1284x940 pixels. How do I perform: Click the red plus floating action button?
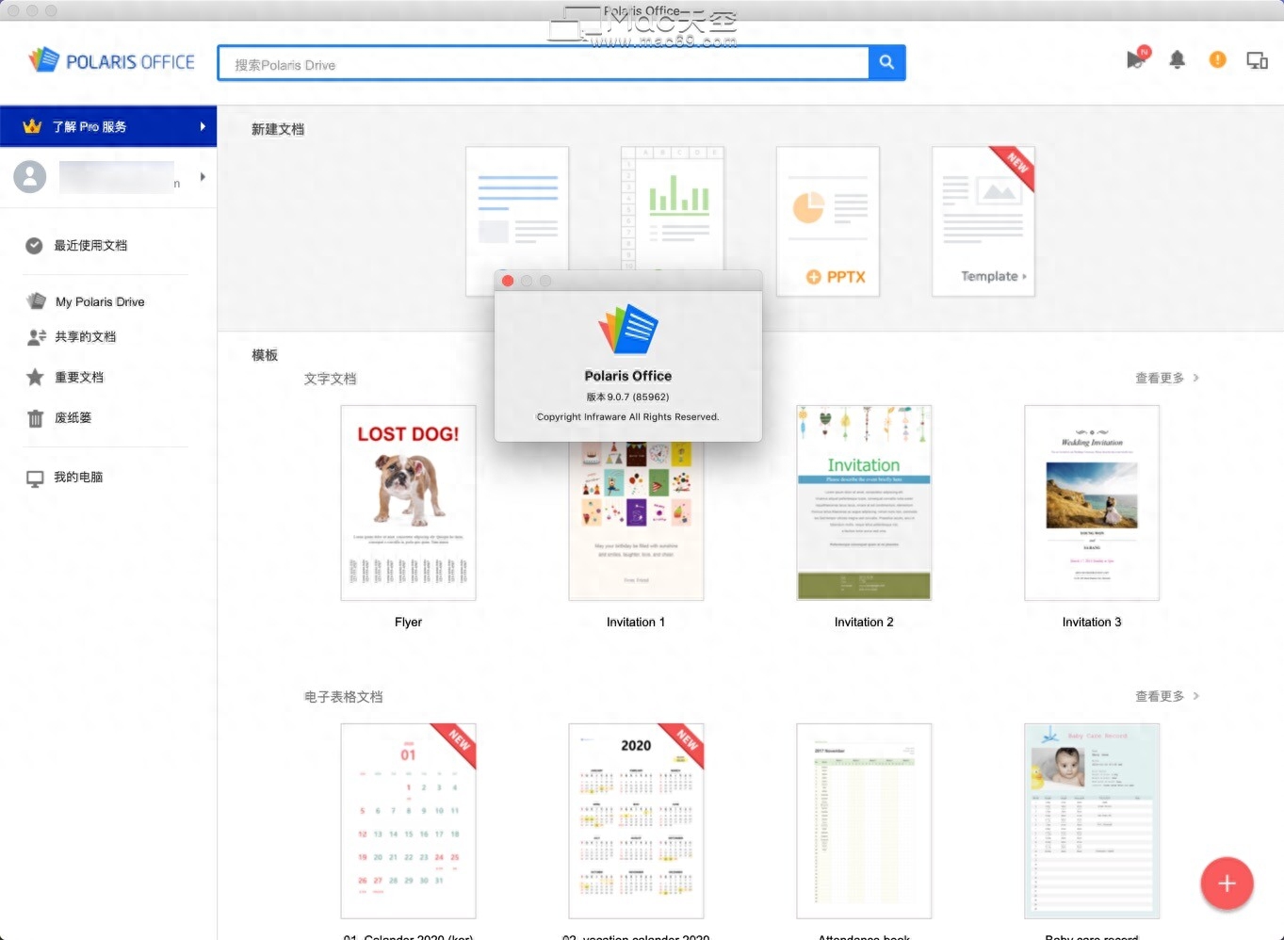pyautogui.click(x=1227, y=883)
